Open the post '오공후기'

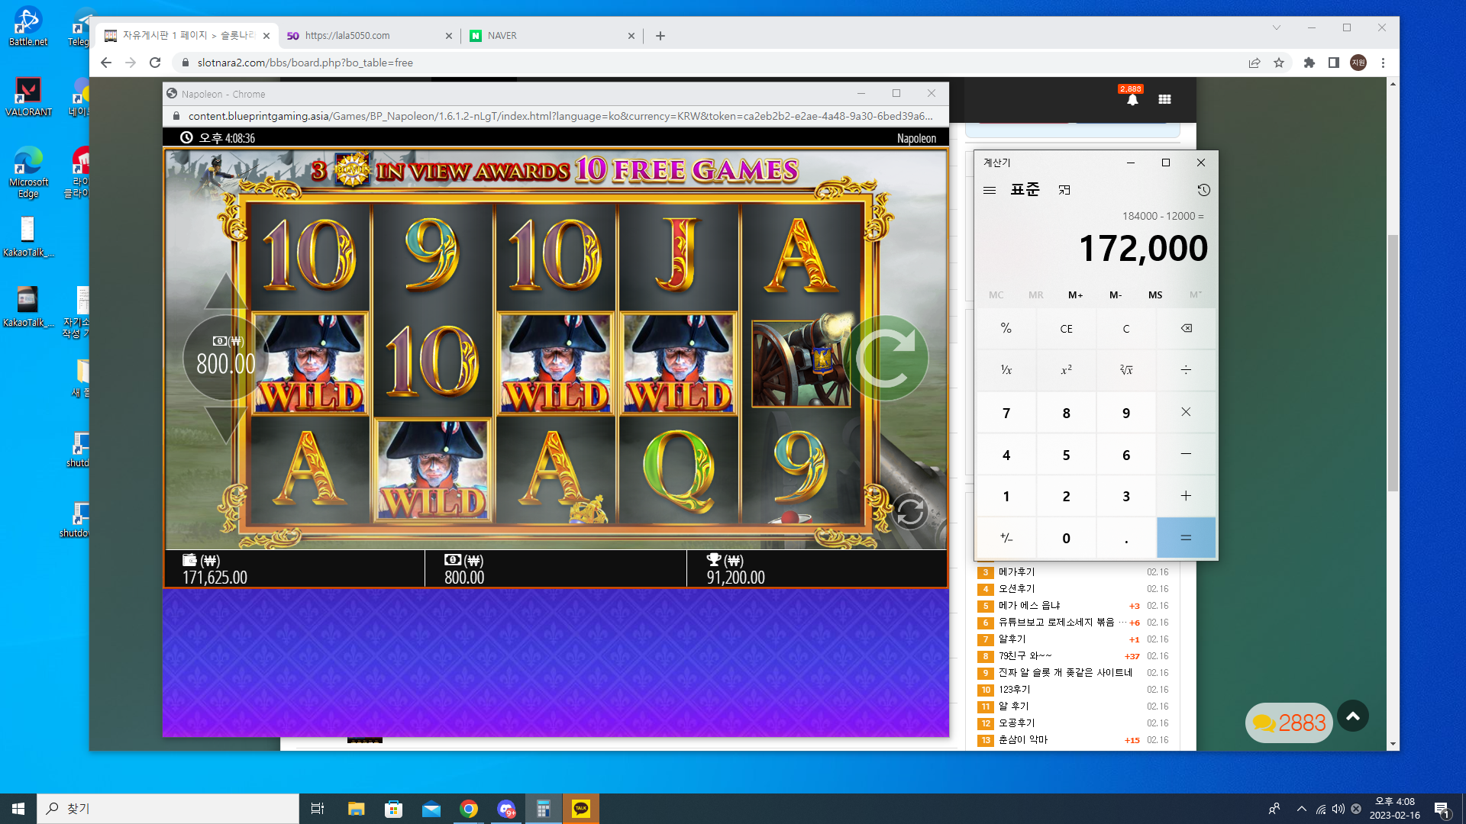tap(1017, 723)
